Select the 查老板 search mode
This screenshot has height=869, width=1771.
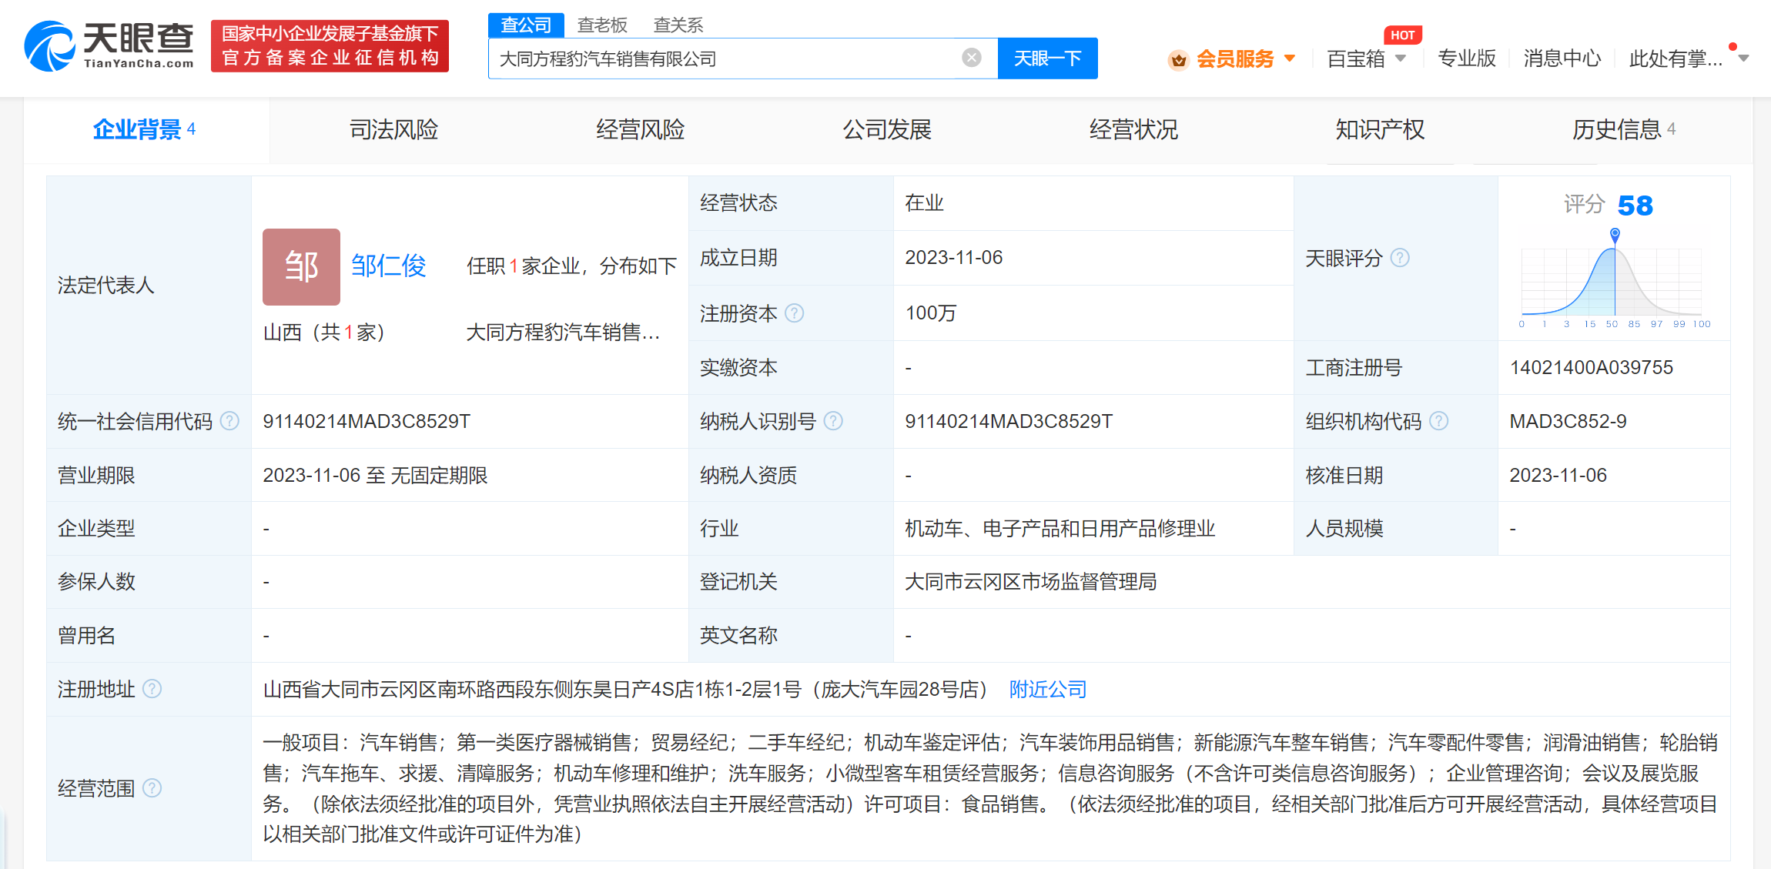[x=602, y=25]
